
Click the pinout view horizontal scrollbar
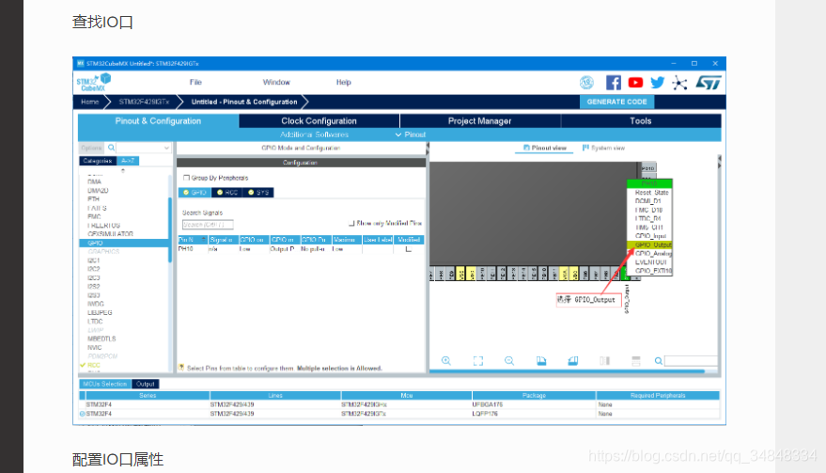pyautogui.click(x=567, y=371)
